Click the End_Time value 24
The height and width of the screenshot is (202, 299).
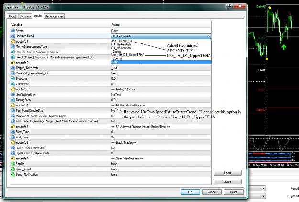click(x=113, y=137)
